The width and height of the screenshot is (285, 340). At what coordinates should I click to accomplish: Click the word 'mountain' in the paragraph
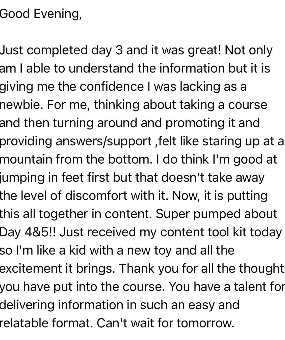25,160
